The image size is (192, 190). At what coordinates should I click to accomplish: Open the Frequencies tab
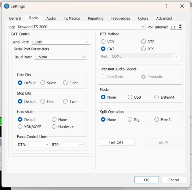120,18
